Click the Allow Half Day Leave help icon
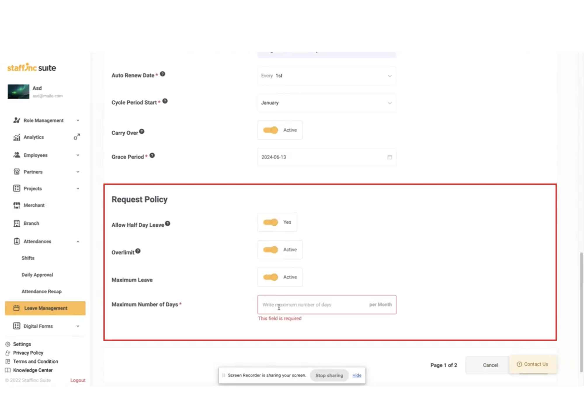Viewport: 584px width, 408px height. tap(168, 223)
